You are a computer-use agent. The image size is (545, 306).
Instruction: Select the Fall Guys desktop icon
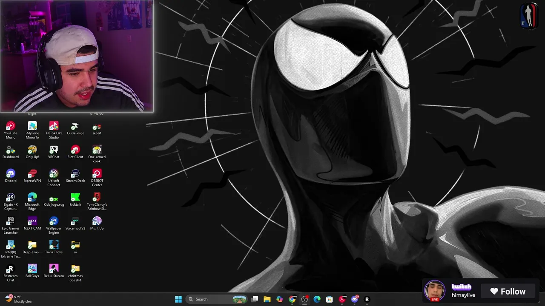(x=32, y=272)
